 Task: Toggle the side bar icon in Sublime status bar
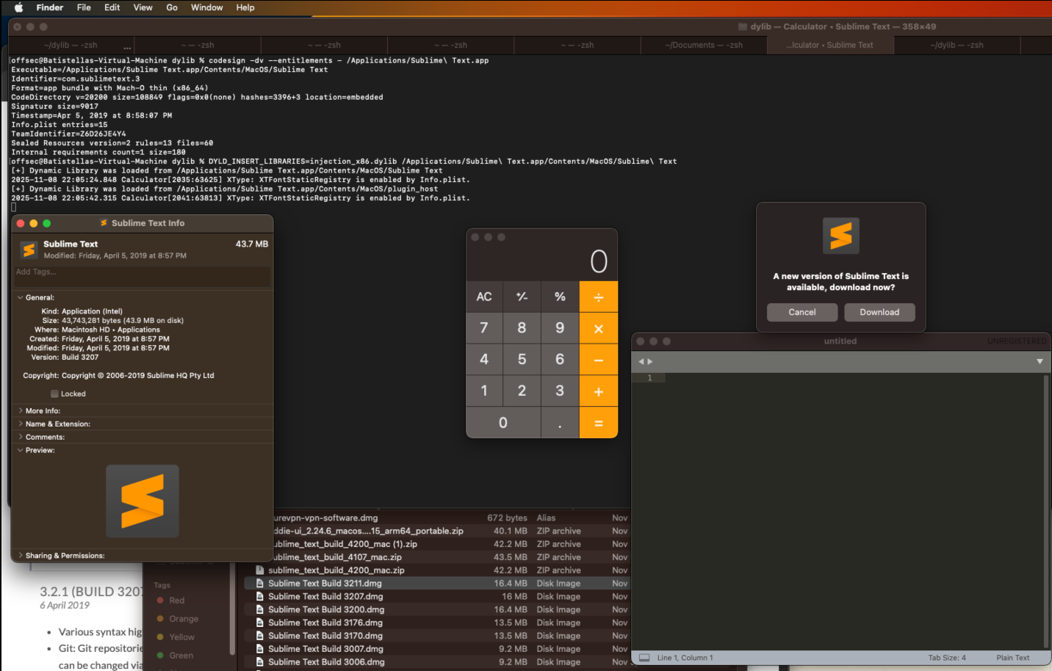[644, 658]
